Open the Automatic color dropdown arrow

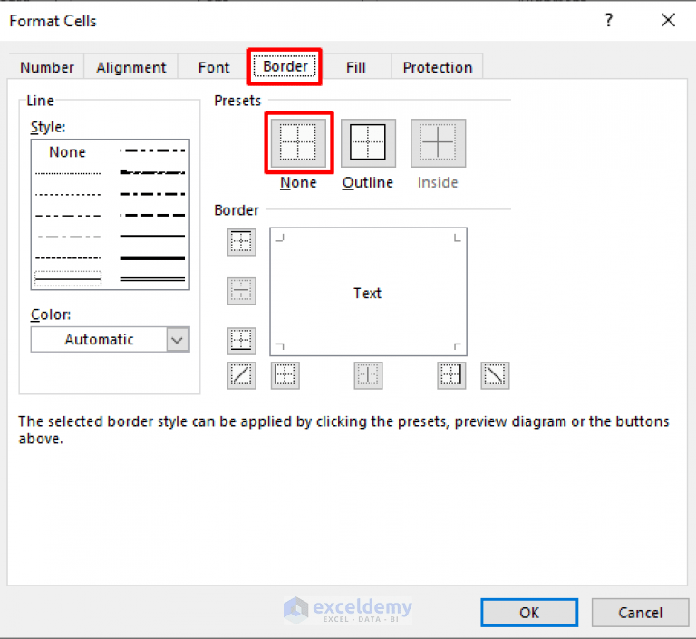pyautogui.click(x=178, y=340)
